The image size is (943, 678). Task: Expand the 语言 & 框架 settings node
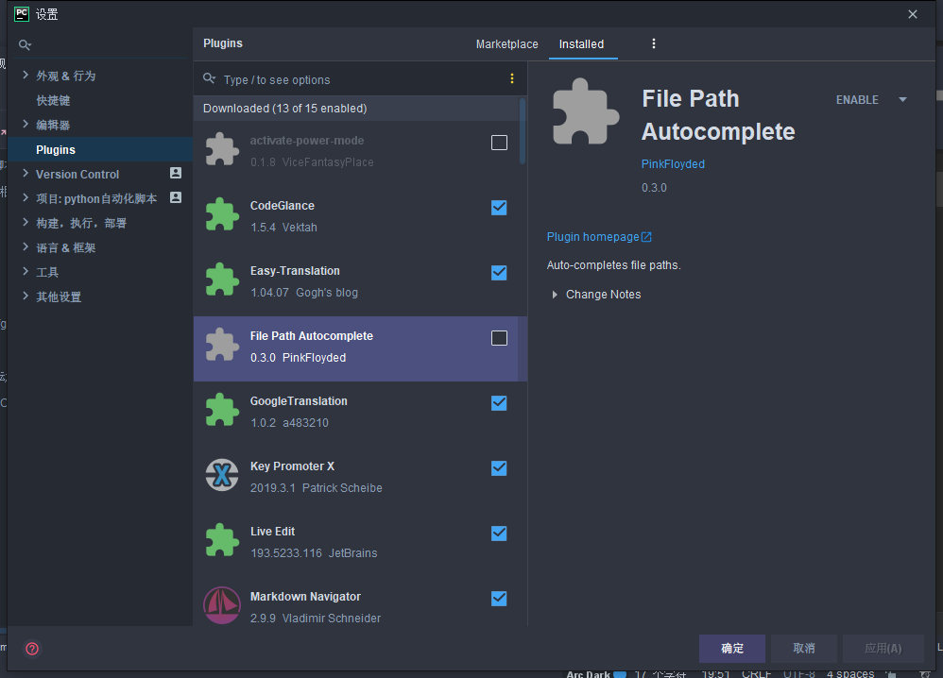pyautogui.click(x=26, y=247)
